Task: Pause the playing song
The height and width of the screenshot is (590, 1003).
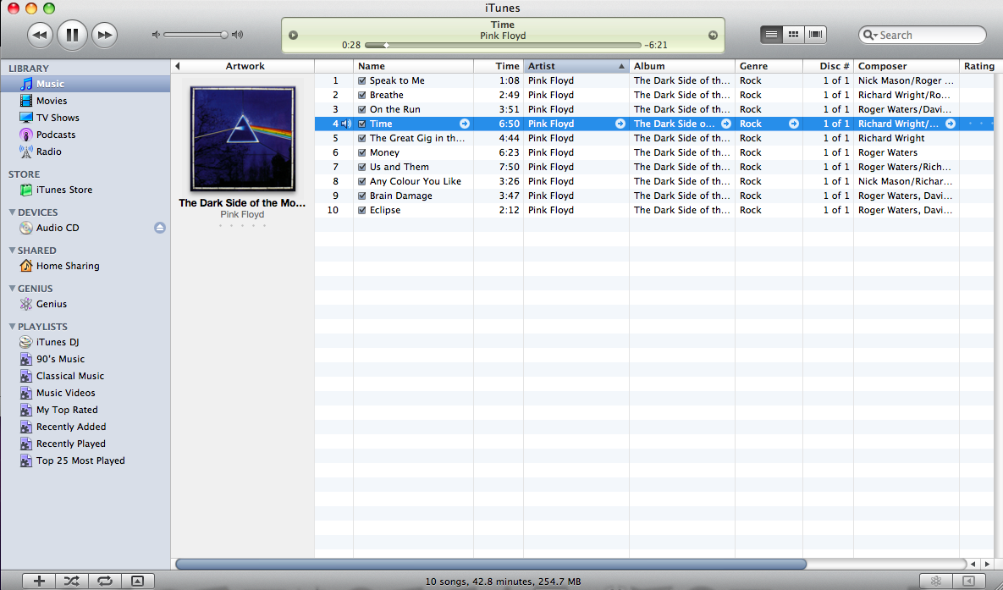Action: pos(72,35)
